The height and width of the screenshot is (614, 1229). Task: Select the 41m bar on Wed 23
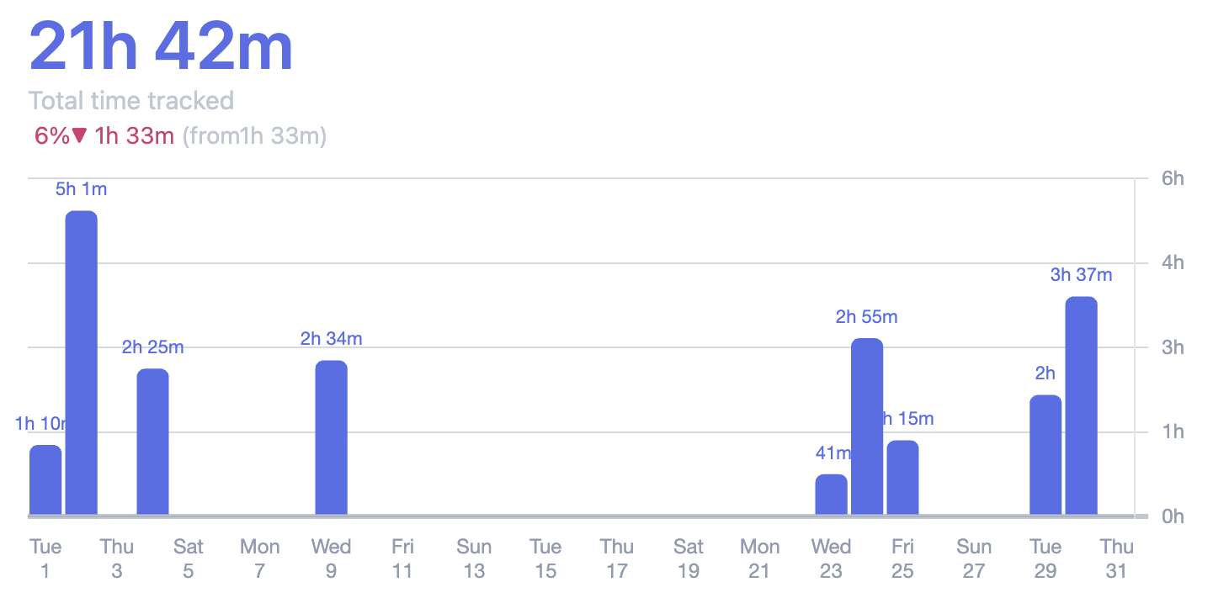click(x=831, y=495)
